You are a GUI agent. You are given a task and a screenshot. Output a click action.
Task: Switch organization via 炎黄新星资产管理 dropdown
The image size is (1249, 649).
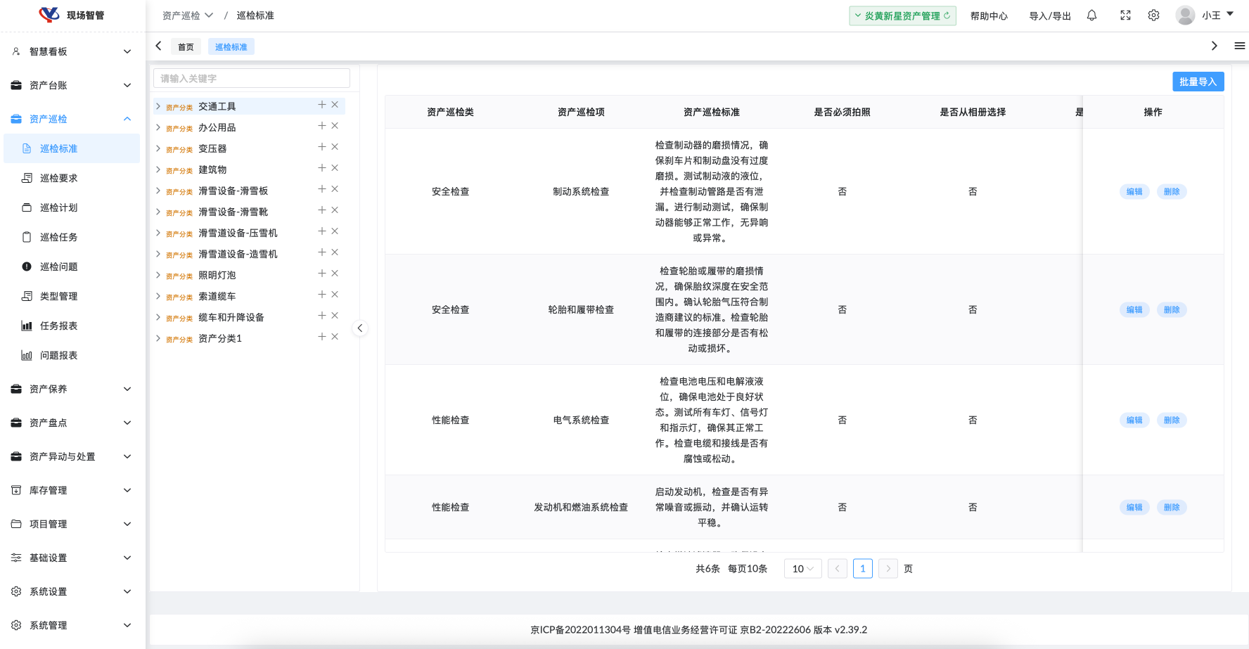tap(902, 15)
